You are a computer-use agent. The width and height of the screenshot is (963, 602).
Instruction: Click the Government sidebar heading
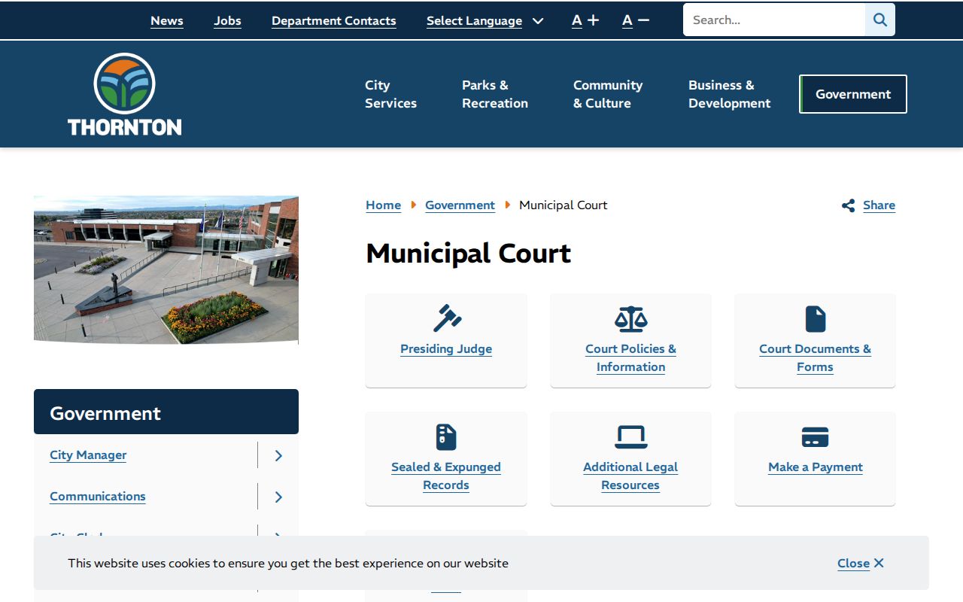coord(166,412)
